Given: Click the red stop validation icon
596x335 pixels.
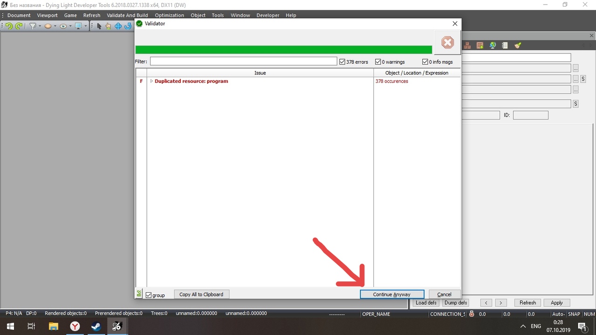Looking at the screenshot, I should tap(447, 43).
